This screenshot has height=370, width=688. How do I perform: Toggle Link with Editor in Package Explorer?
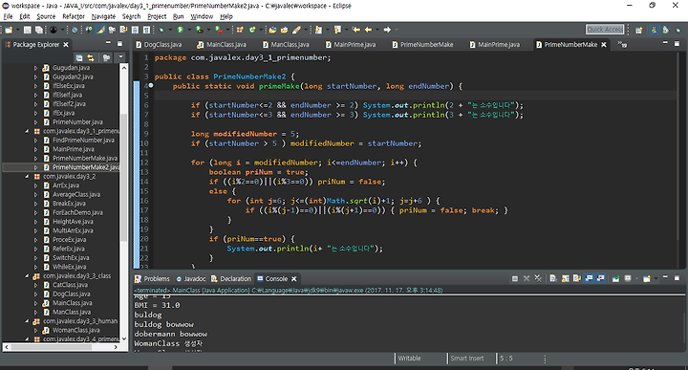[91, 57]
